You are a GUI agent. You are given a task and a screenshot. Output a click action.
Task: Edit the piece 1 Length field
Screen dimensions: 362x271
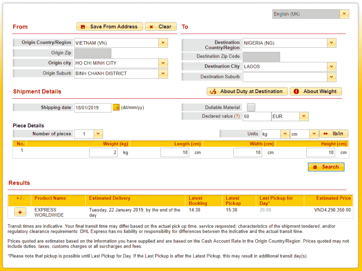point(175,152)
